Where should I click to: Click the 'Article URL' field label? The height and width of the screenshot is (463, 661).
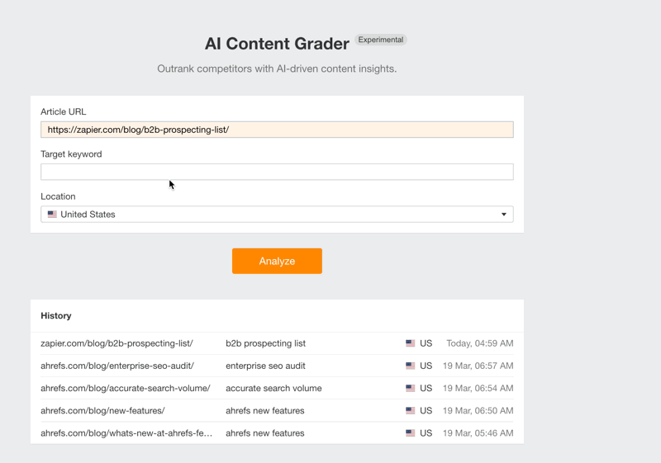pos(64,111)
